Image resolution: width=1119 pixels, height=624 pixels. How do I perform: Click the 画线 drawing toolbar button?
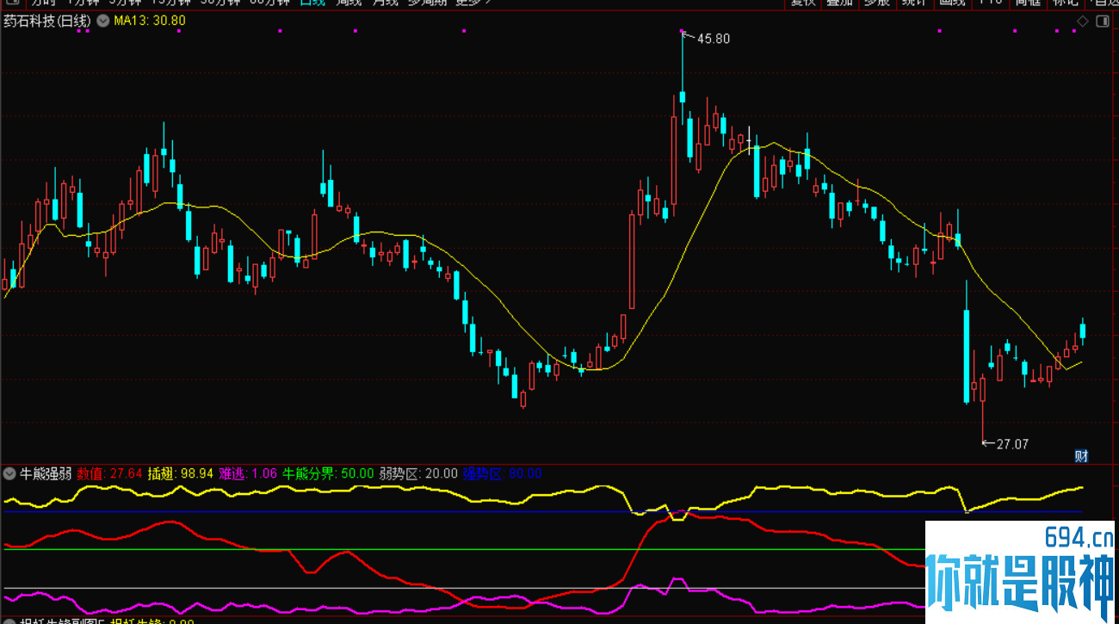point(952,3)
